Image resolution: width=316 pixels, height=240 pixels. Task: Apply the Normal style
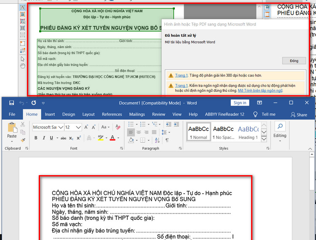point(198,132)
